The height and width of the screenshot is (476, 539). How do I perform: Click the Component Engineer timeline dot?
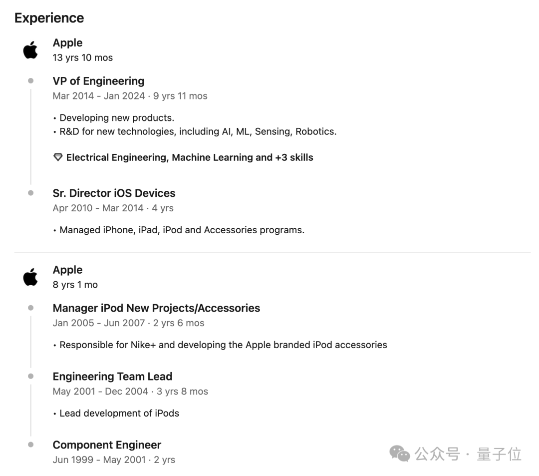coord(31,445)
